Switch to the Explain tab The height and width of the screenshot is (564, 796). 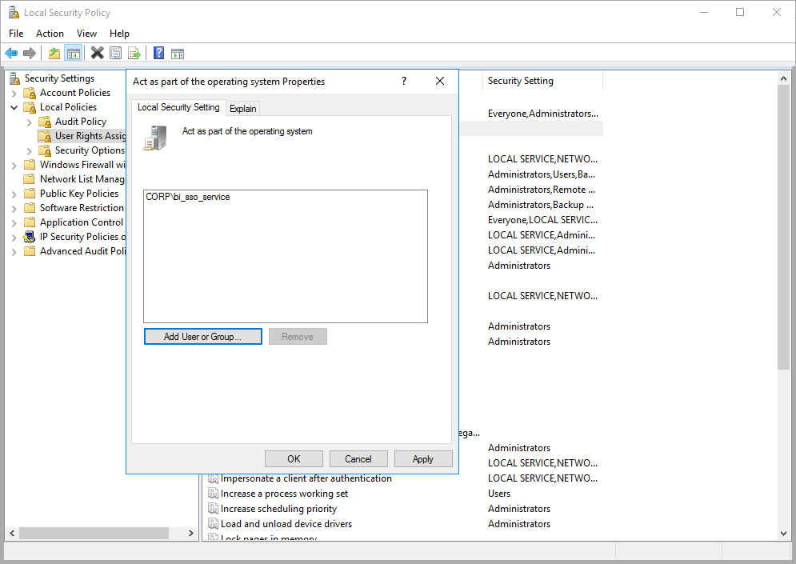coord(242,107)
